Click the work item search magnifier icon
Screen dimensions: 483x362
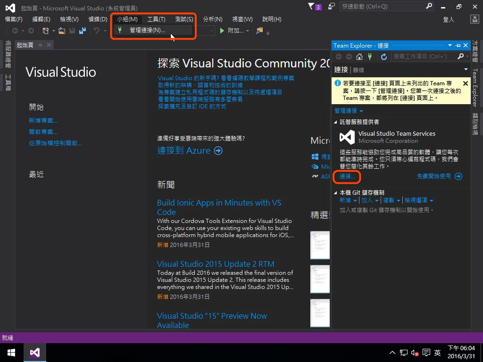pos(460,56)
